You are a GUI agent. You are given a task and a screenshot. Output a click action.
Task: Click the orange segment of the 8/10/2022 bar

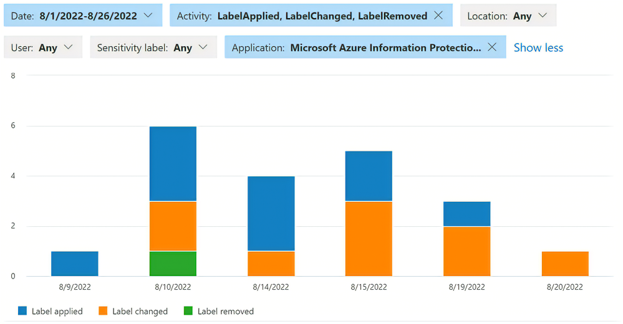(173, 226)
